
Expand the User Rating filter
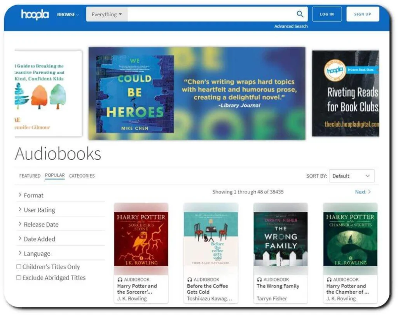point(39,210)
